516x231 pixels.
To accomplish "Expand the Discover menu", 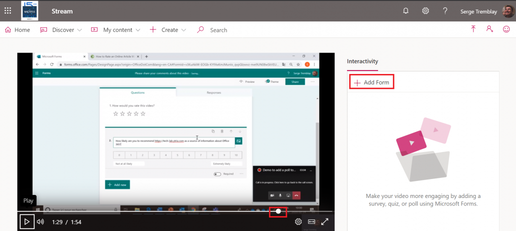I will tap(61, 30).
